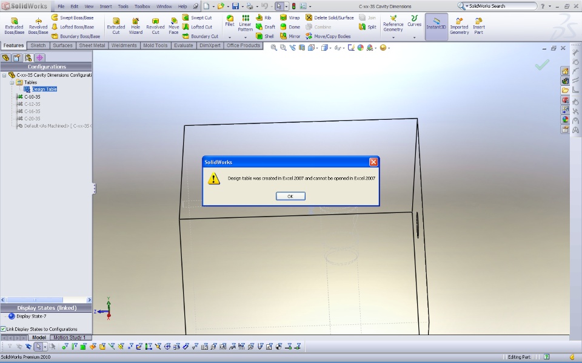Expand the Fillet dropdown arrow

point(230,38)
